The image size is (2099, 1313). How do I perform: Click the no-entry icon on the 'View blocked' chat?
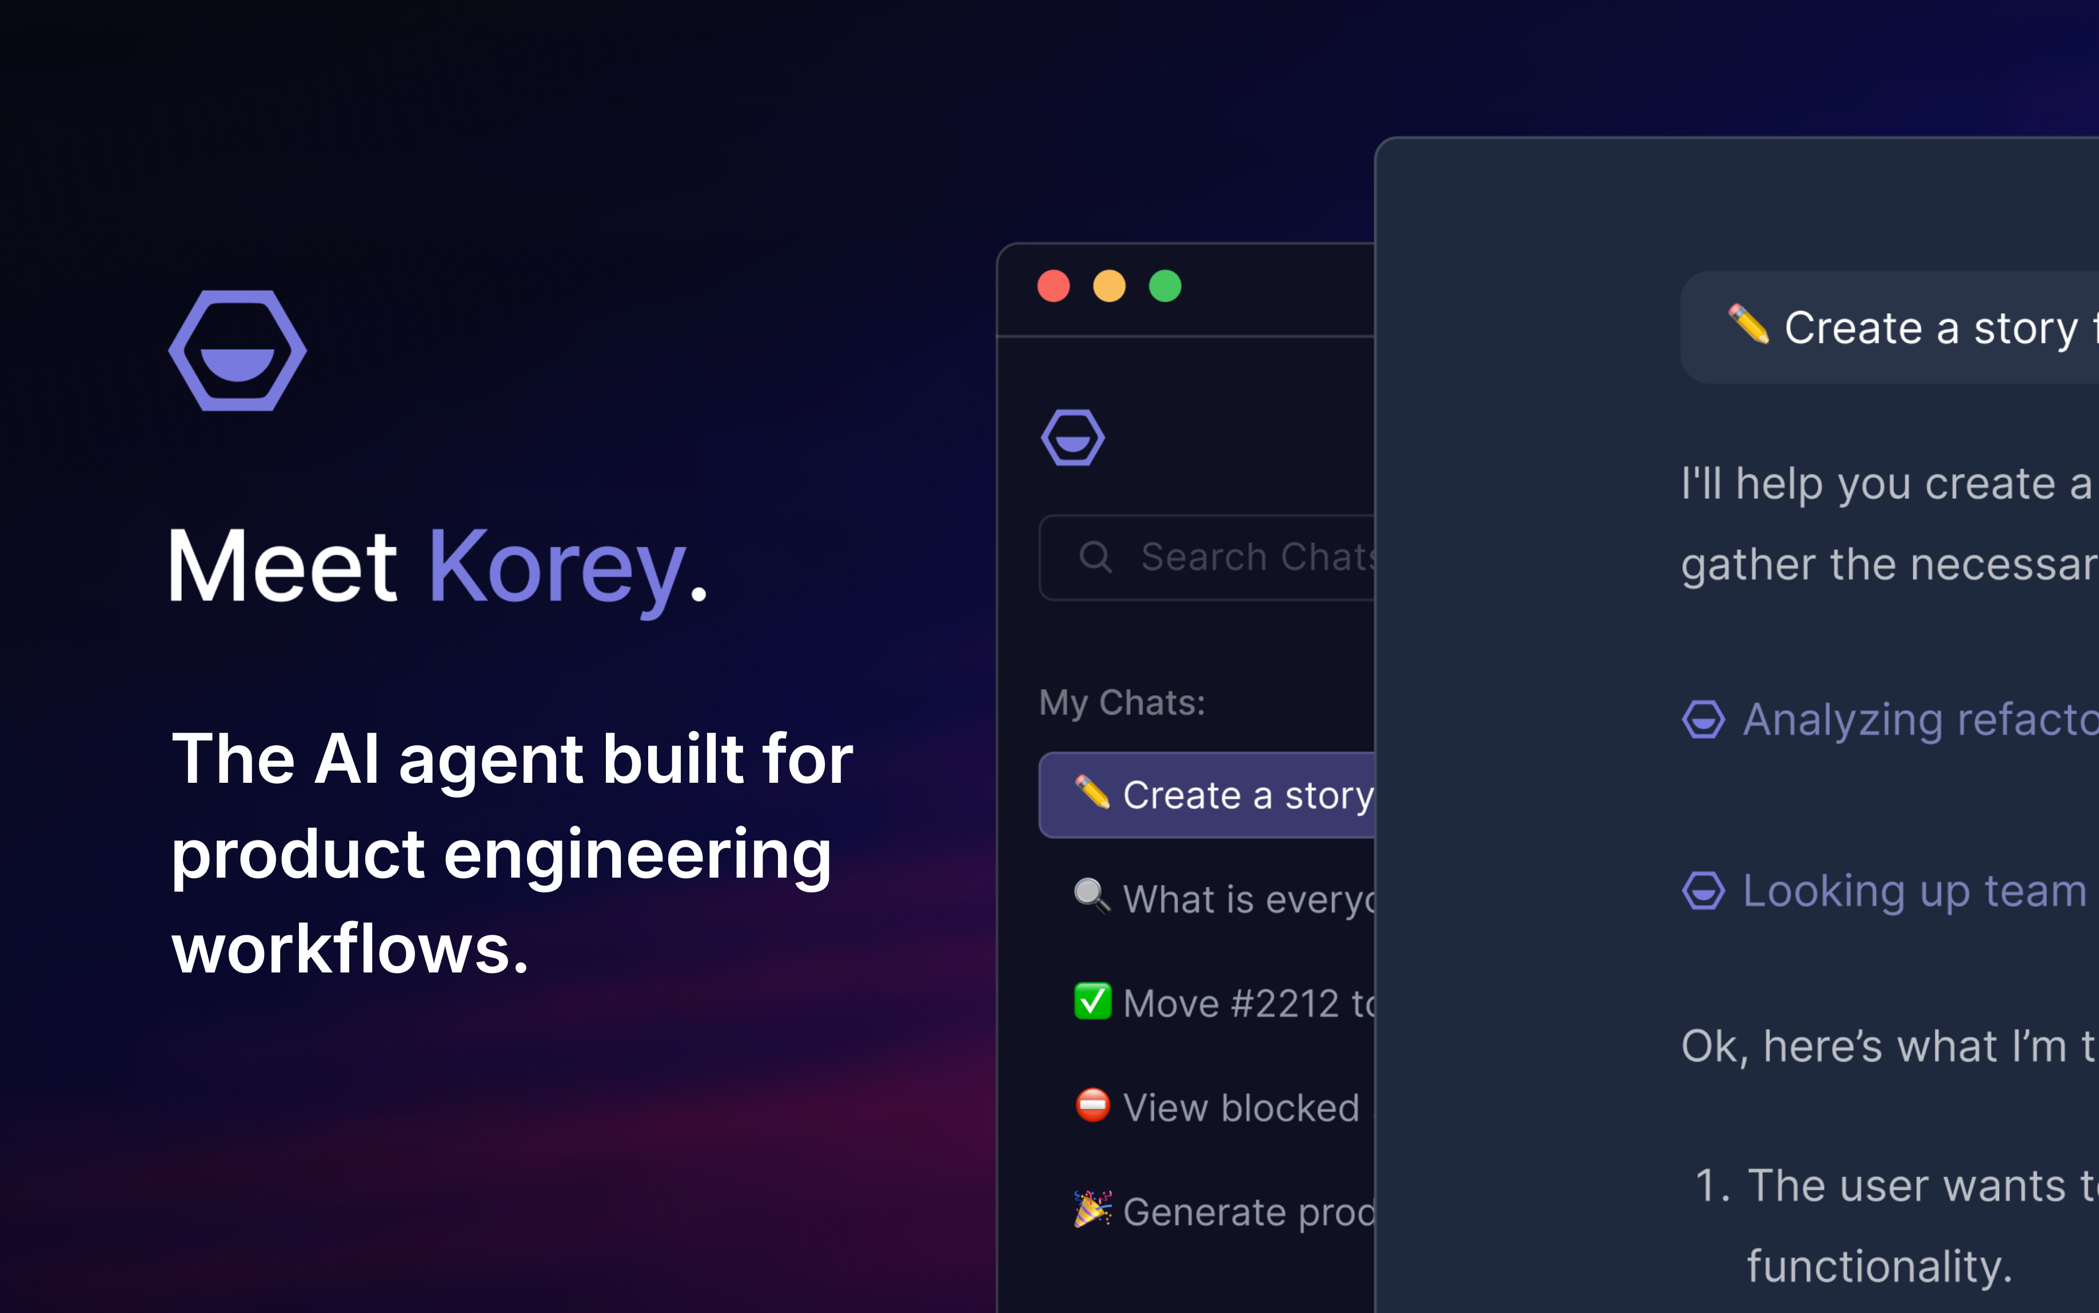click(x=1093, y=1106)
